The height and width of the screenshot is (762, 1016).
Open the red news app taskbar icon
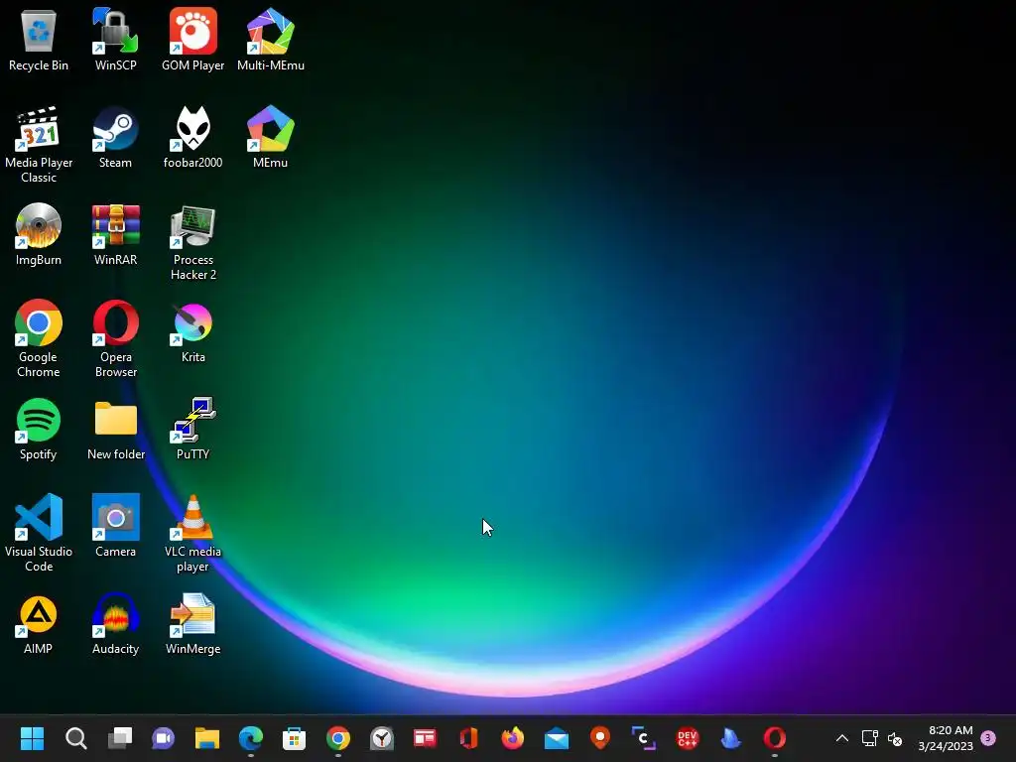pyautogui.click(x=425, y=738)
